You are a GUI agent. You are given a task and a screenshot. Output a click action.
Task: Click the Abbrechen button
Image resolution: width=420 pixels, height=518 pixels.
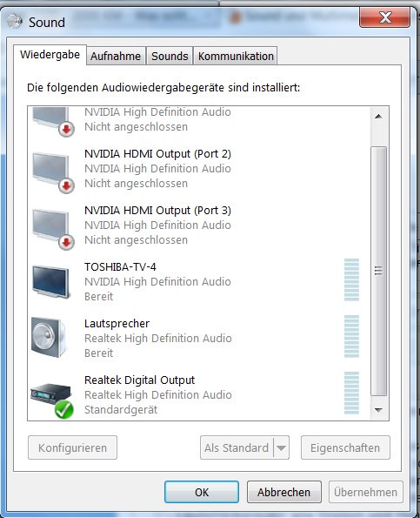pos(284,492)
